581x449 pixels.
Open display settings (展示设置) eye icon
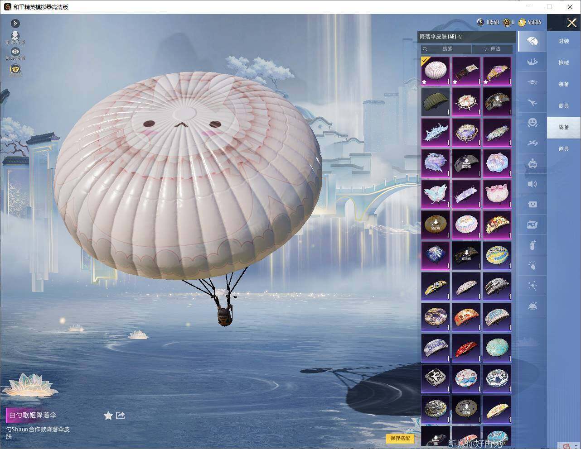click(15, 54)
